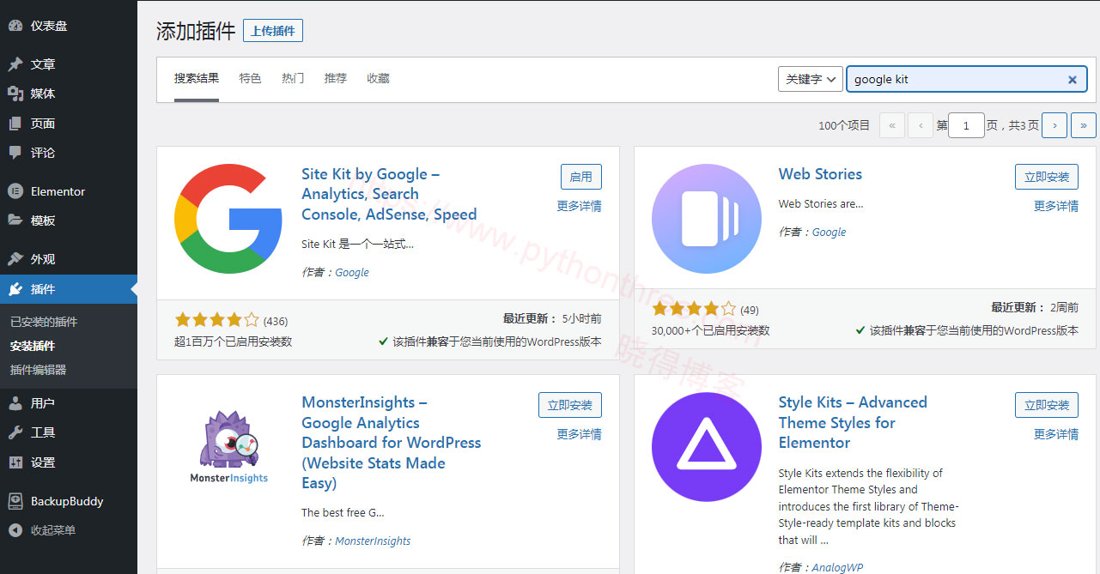The height and width of the screenshot is (574, 1100).
Task: Click the 100个项目 item count text
Action: pos(844,126)
